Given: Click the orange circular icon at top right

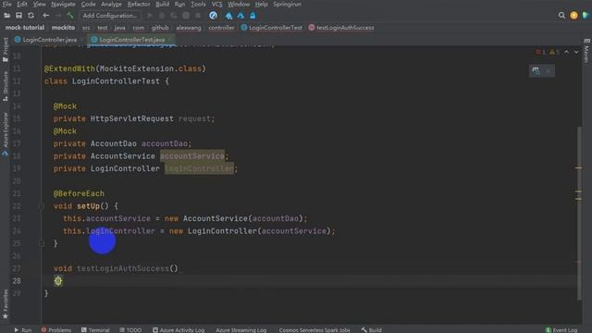Looking at the screenshot, I should pos(573,16).
